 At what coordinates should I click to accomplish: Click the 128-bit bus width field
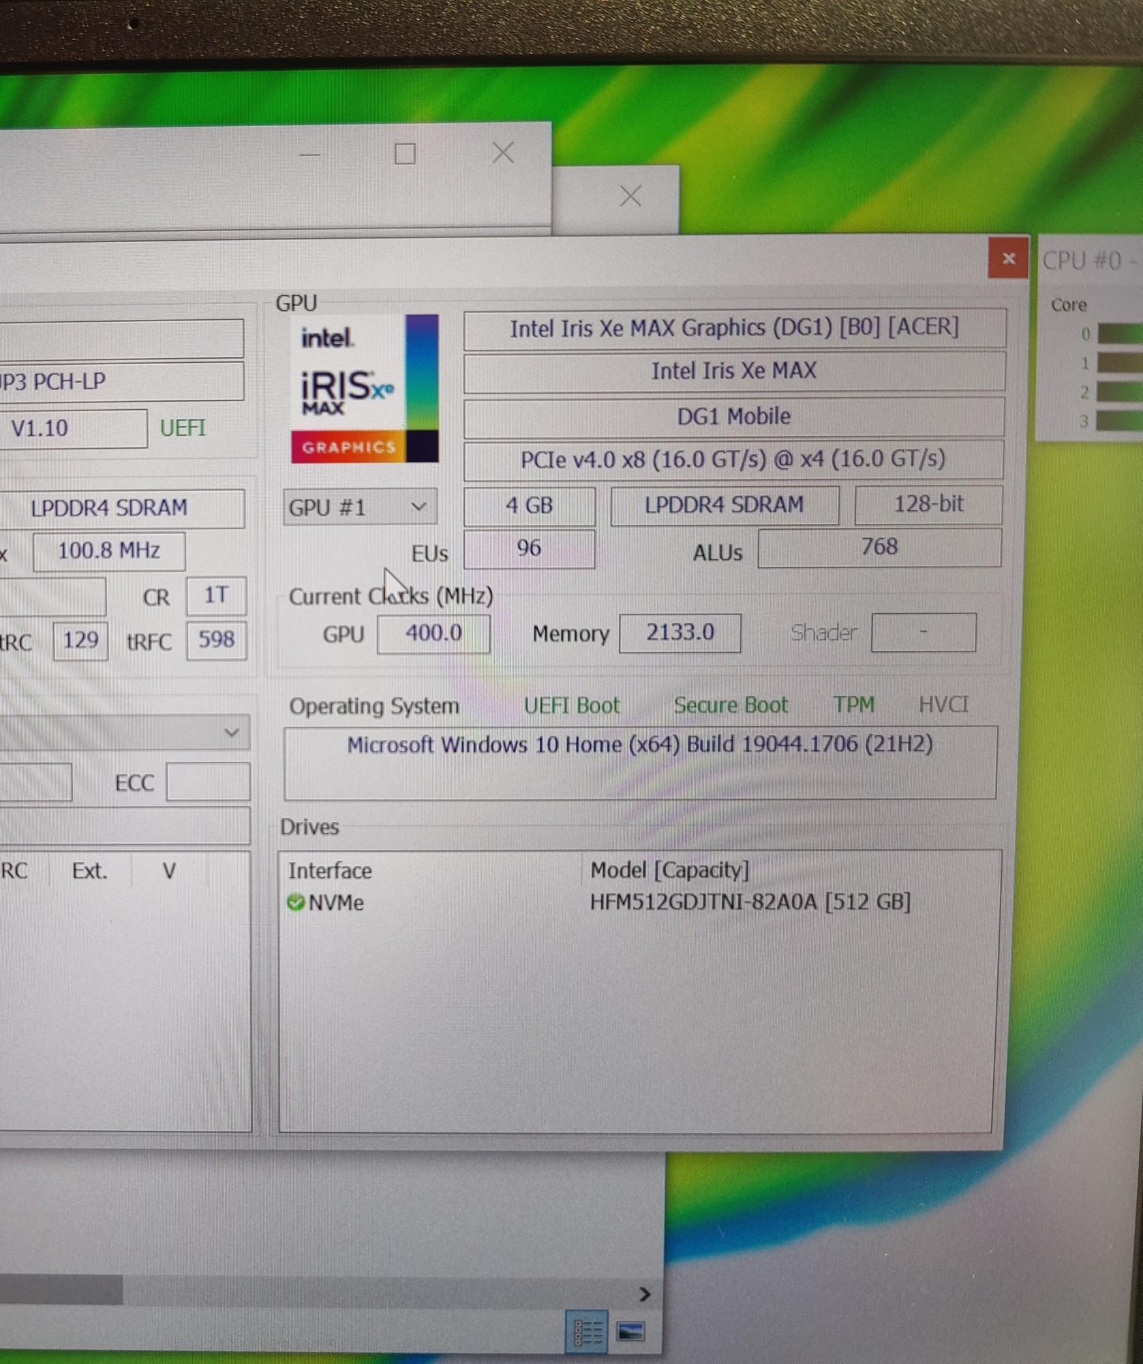[x=928, y=504]
